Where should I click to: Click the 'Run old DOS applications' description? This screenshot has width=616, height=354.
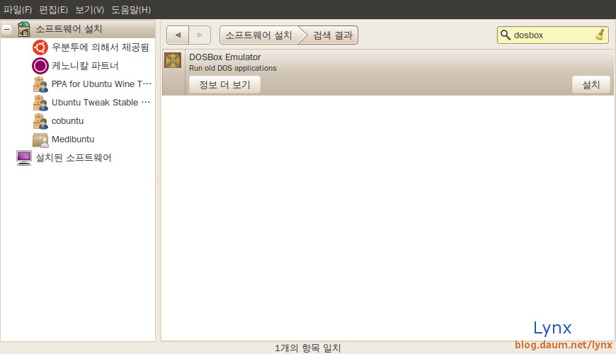pyautogui.click(x=233, y=68)
